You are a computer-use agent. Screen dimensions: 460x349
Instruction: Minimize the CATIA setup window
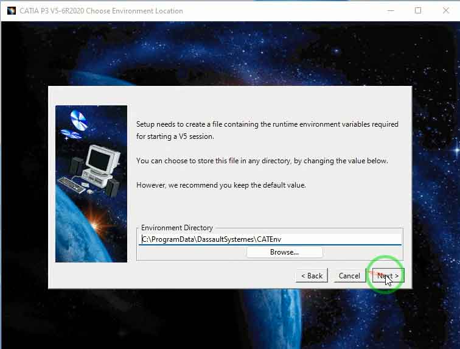[389, 10]
